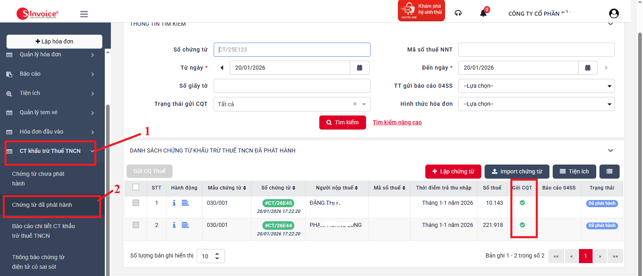Click Import chứng từ button
The height and width of the screenshot is (276, 643).
point(517,171)
